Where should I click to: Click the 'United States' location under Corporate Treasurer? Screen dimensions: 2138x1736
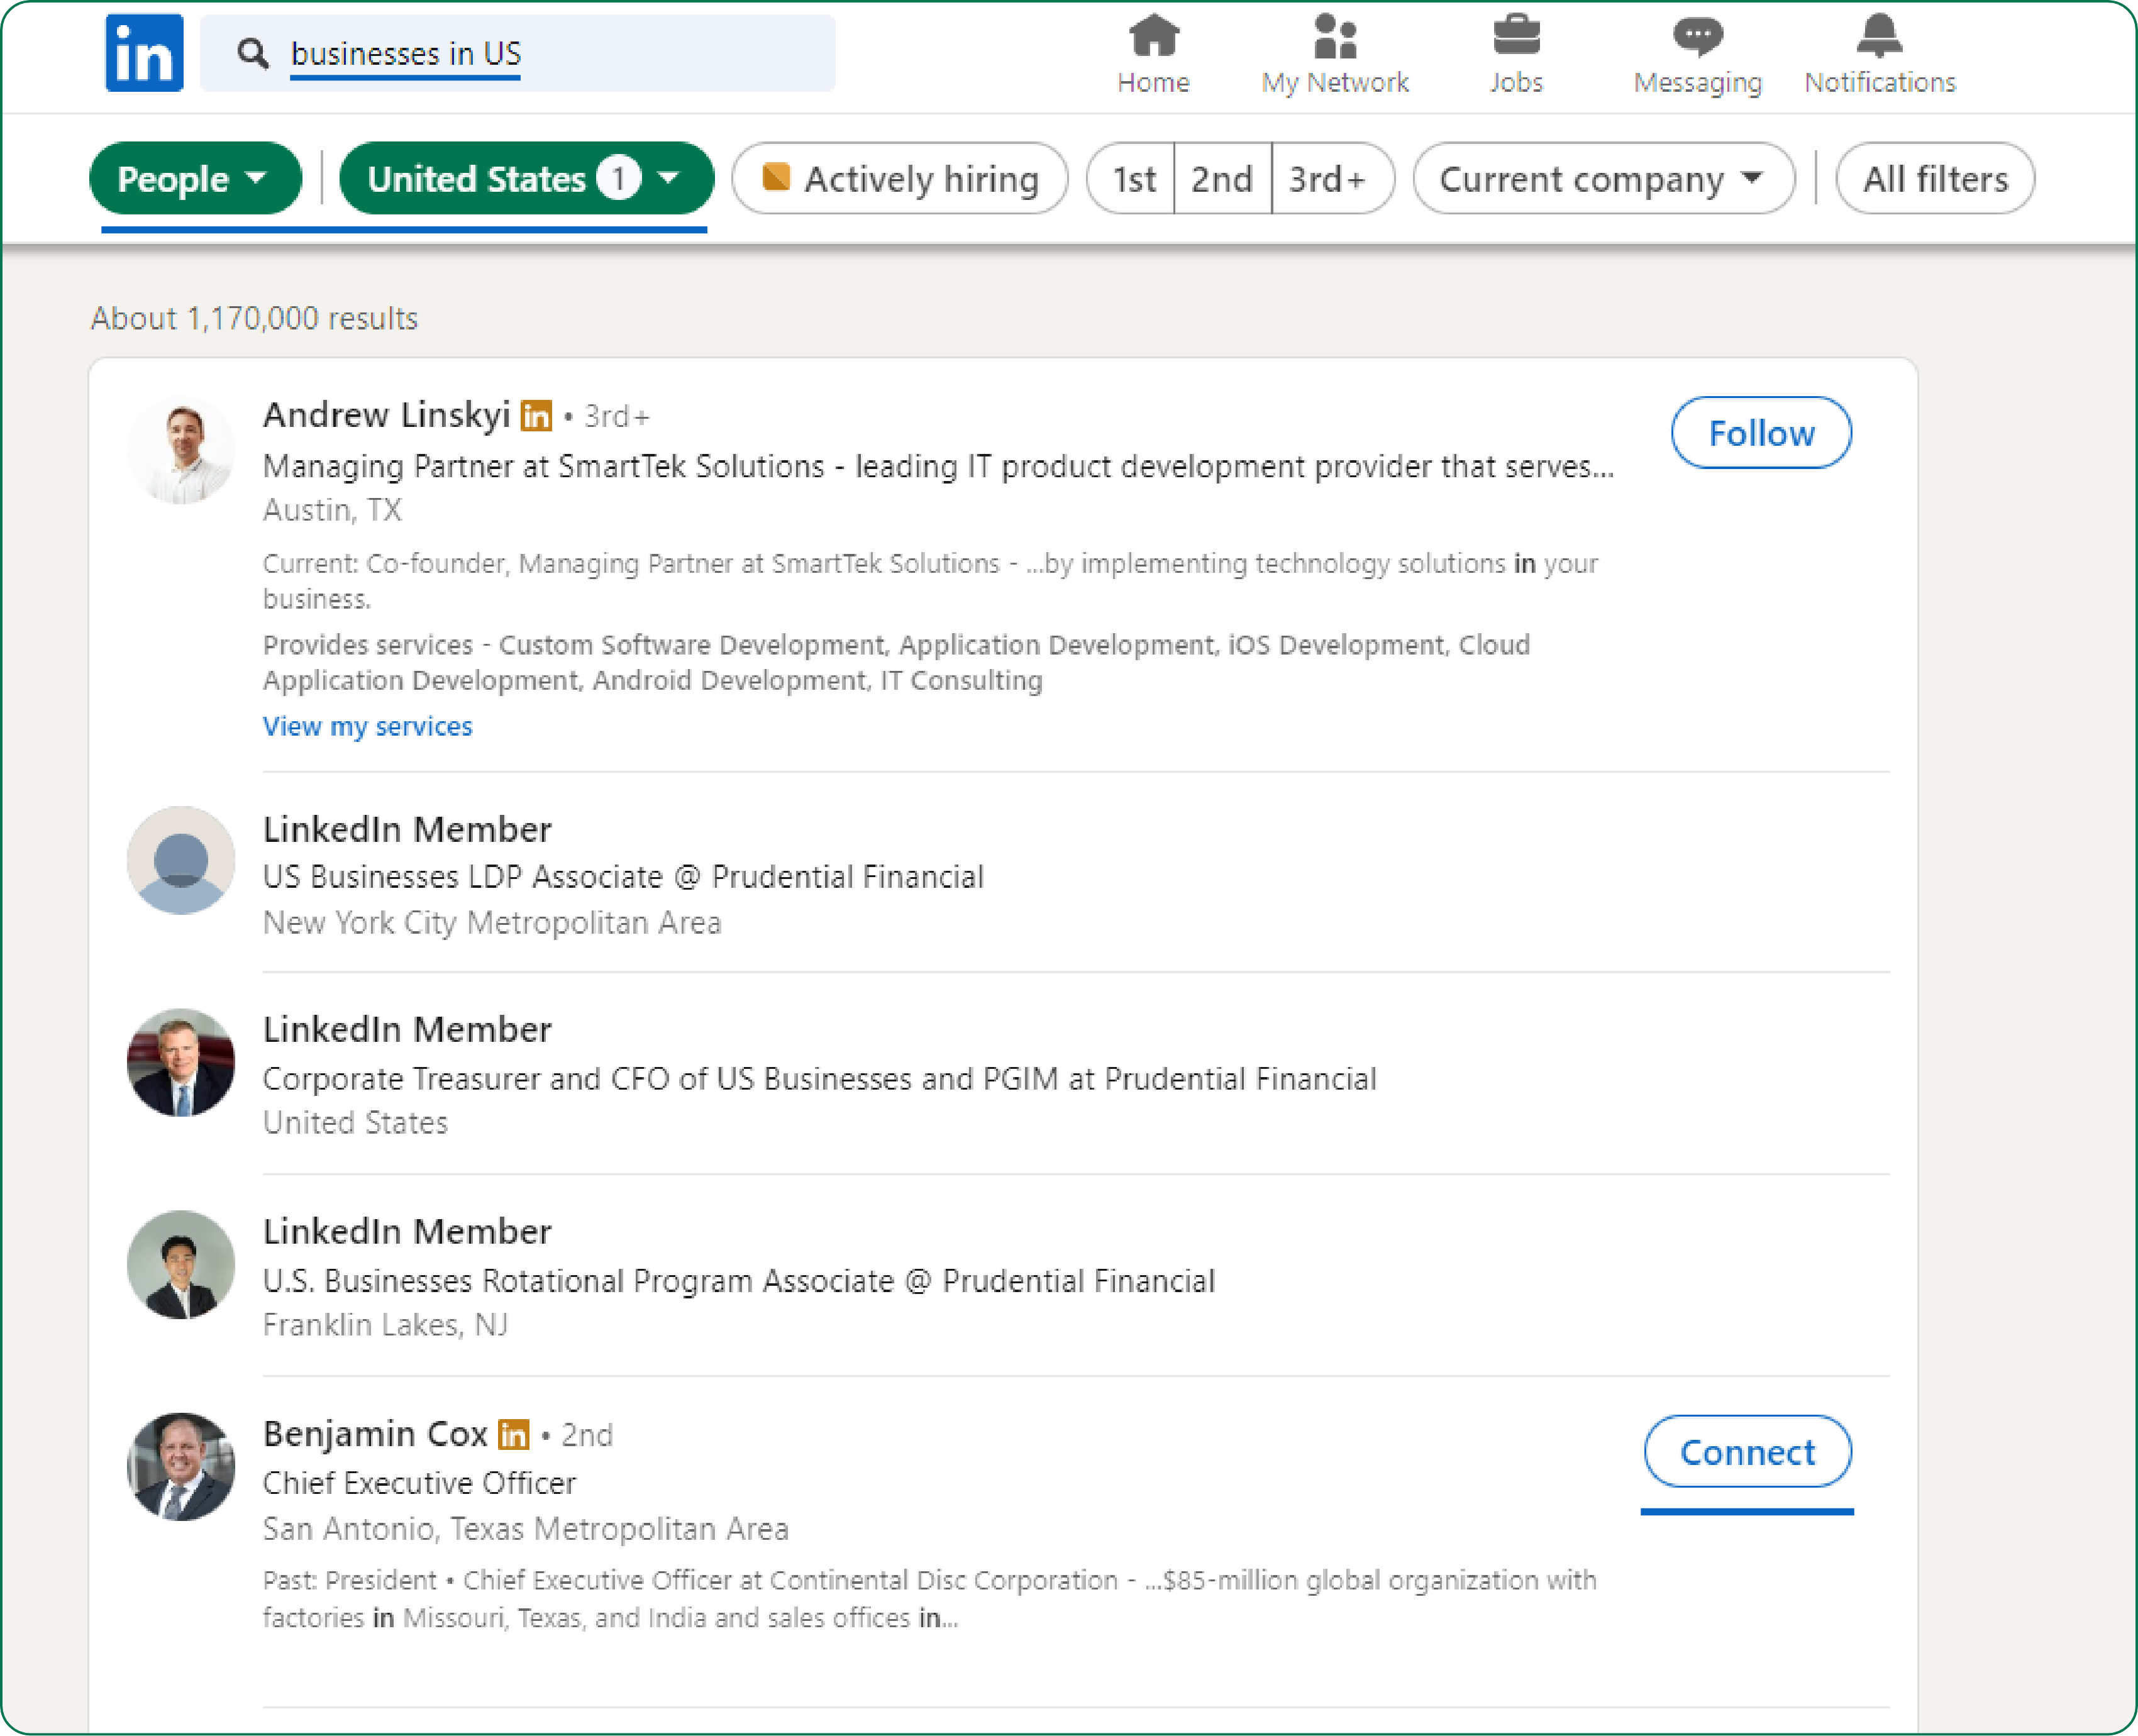[x=355, y=1122]
